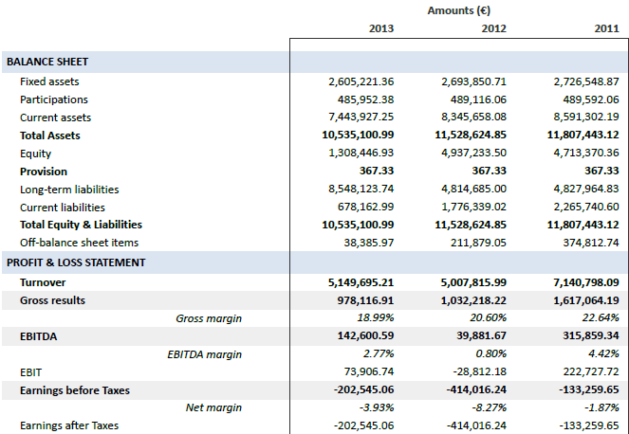
Task: Select the 2011 column header
Action: pos(606,28)
